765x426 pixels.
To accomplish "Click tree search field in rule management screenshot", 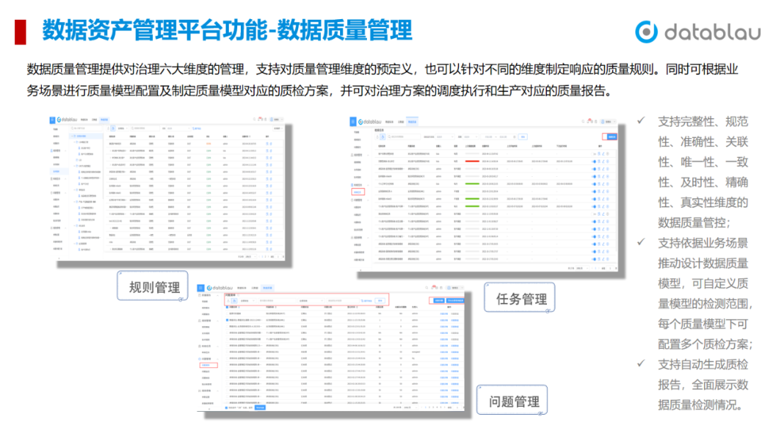I will pyautogui.click(x=86, y=128).
